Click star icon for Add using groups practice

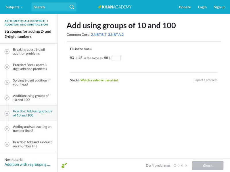pos(7,113)
